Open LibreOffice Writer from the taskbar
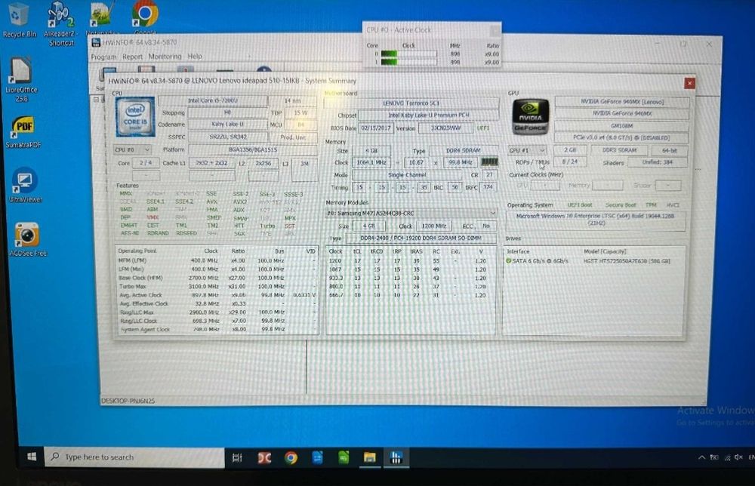The height and width of the screenshot is (486, 755). [317, 457]
